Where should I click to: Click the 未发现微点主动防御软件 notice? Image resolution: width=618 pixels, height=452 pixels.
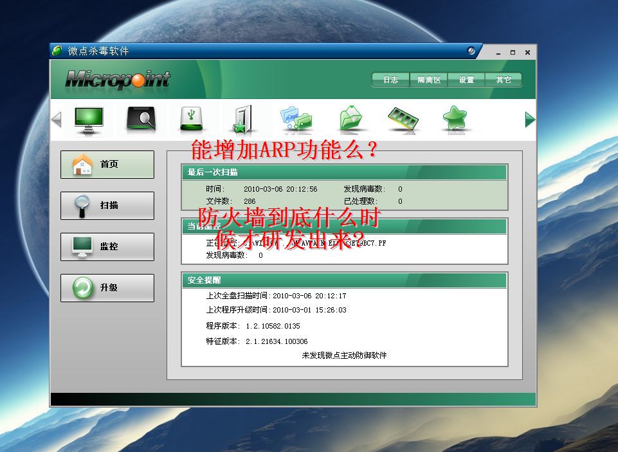(344, 356)
